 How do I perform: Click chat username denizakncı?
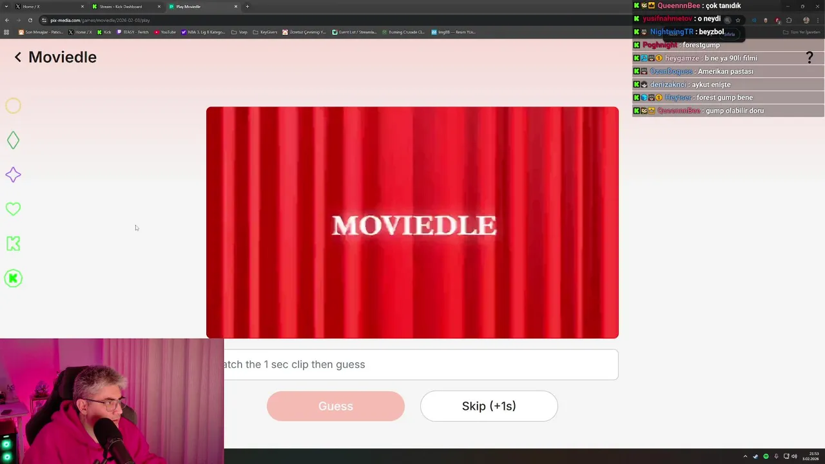(668, 84)
